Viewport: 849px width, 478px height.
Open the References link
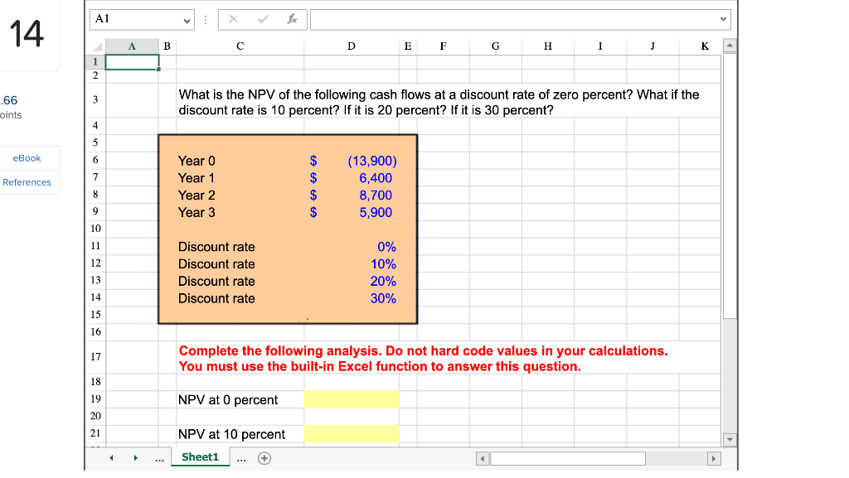coord(27,182)
